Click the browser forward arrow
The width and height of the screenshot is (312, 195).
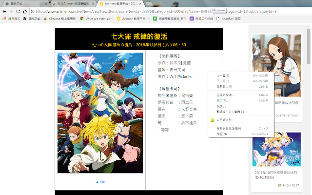click(11, 12)
